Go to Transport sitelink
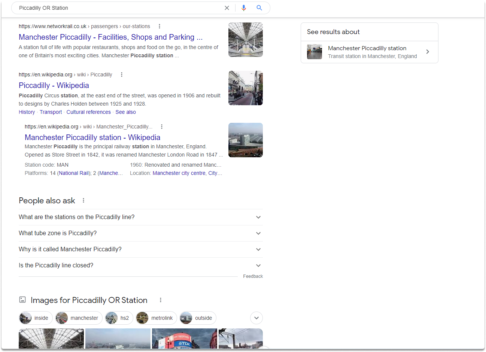Screen dimensions: 486x352 click(x=51, y=112)
